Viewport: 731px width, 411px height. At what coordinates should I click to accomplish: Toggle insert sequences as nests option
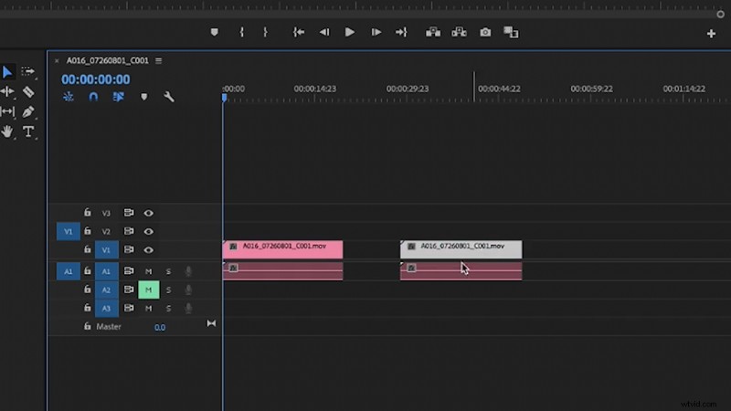click(x=69, y=97)
